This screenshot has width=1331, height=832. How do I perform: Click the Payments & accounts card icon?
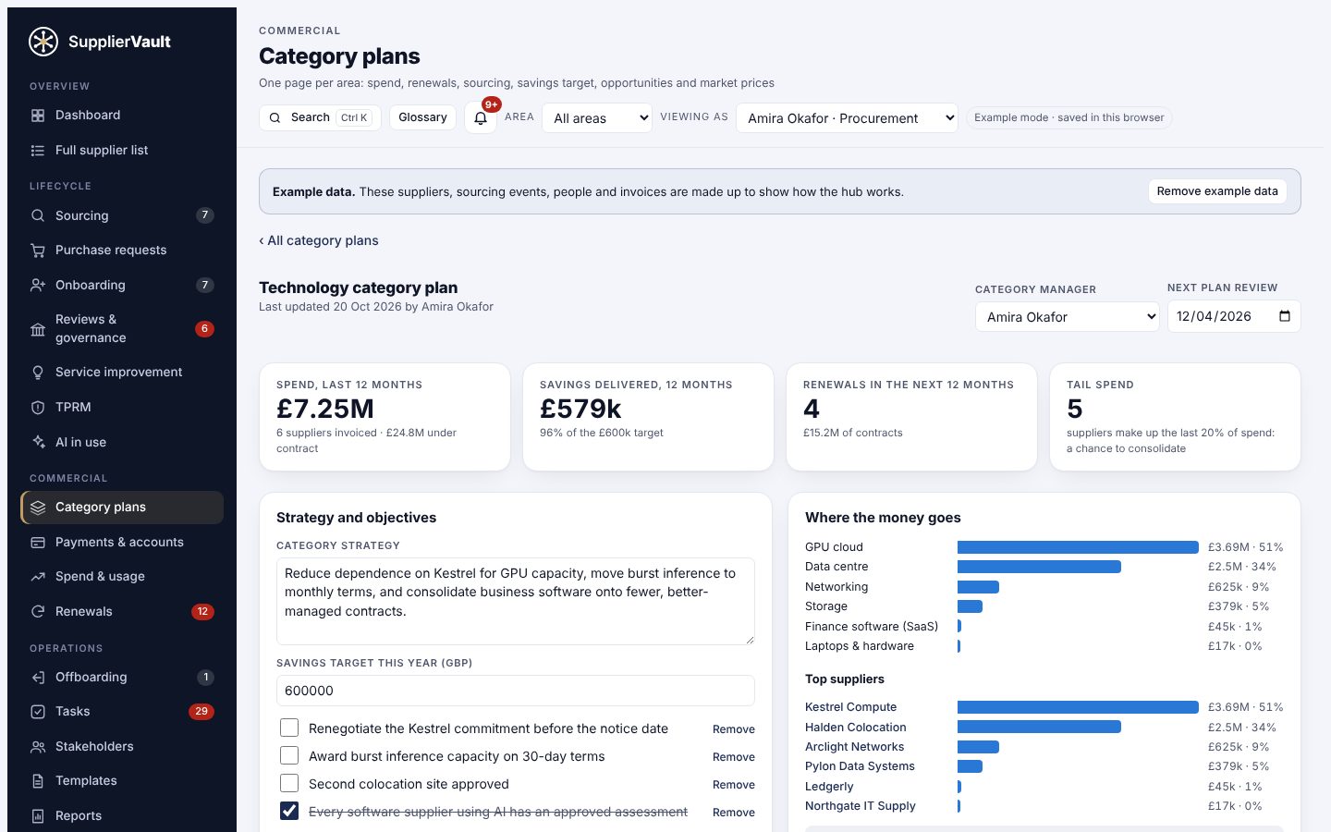tap(38, 543)
